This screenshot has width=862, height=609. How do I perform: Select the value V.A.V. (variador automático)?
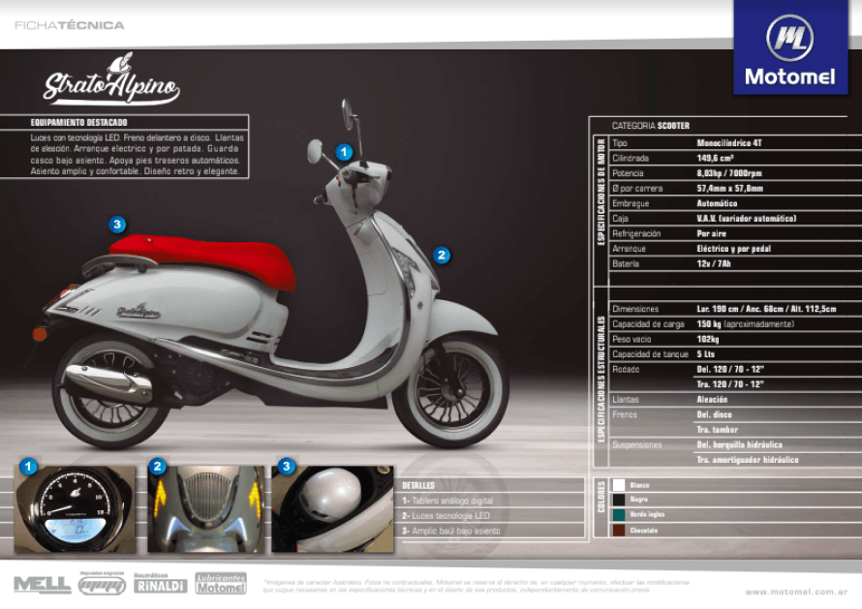[x=747, y=218]
